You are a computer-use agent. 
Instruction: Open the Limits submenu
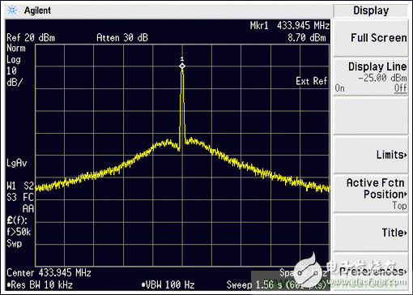(x=371, y=155)
